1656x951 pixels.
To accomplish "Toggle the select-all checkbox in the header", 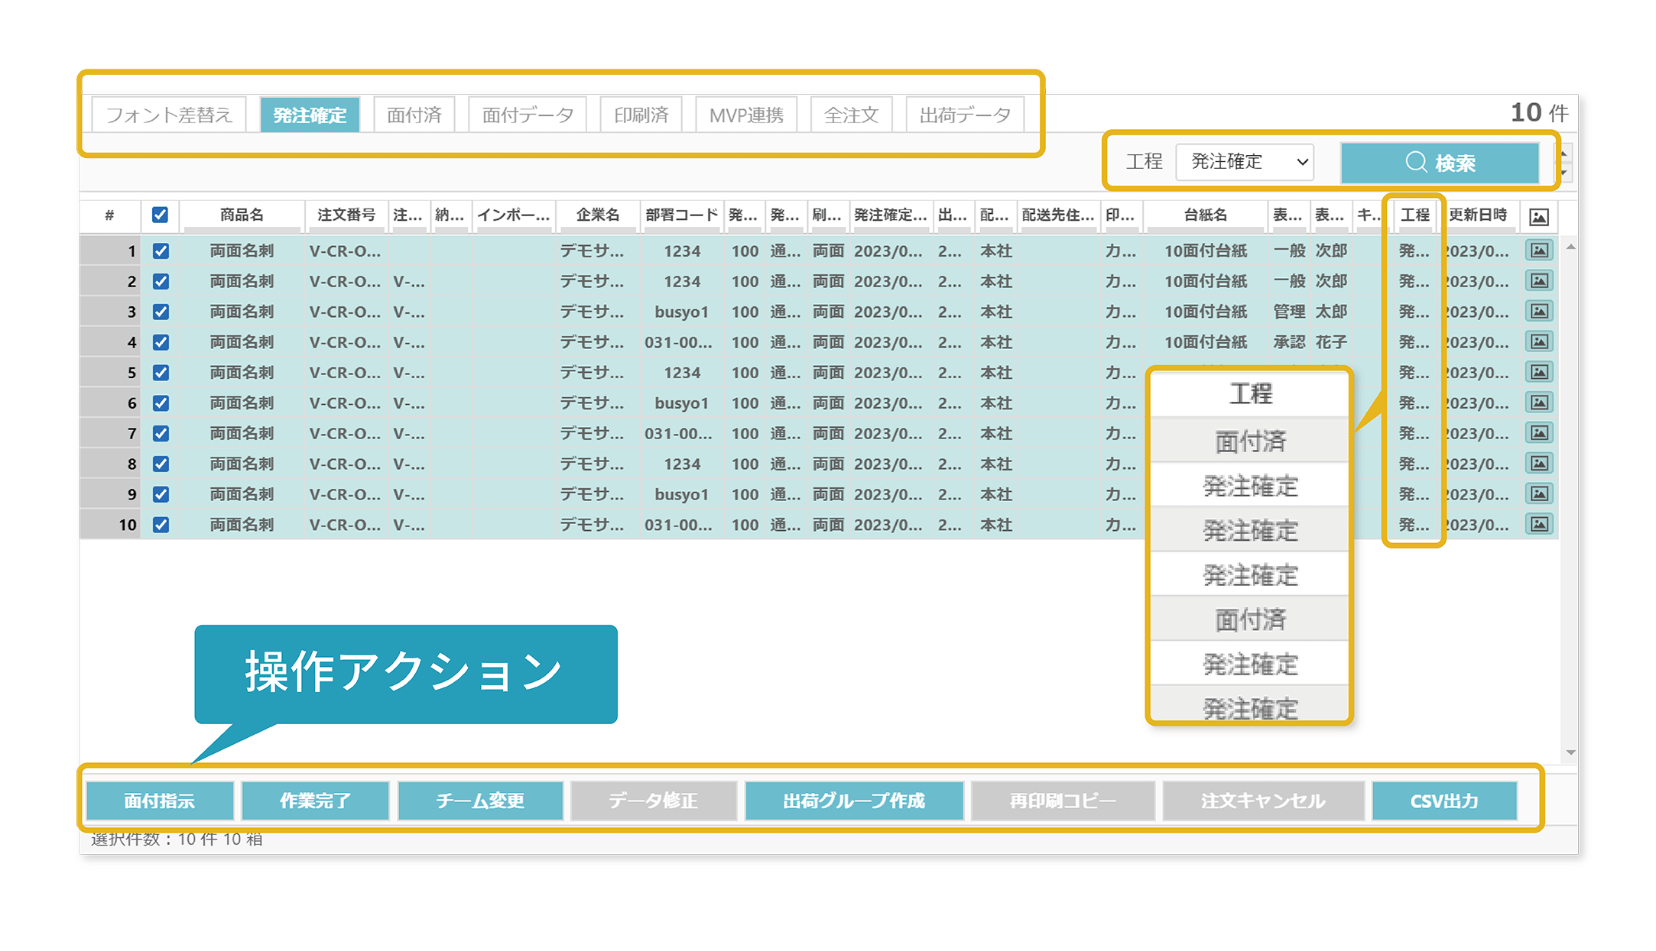I will (160, 217).
